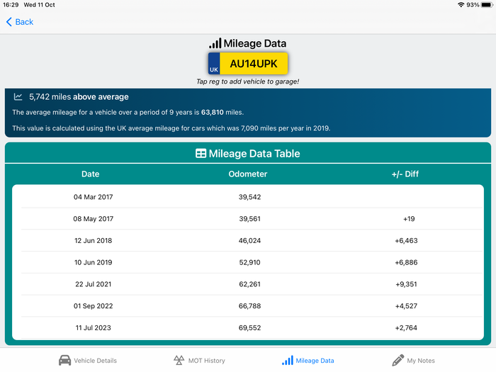Click the 39,542 odometer value
Viewport: 496px width, 372px height.
(249, 197)
